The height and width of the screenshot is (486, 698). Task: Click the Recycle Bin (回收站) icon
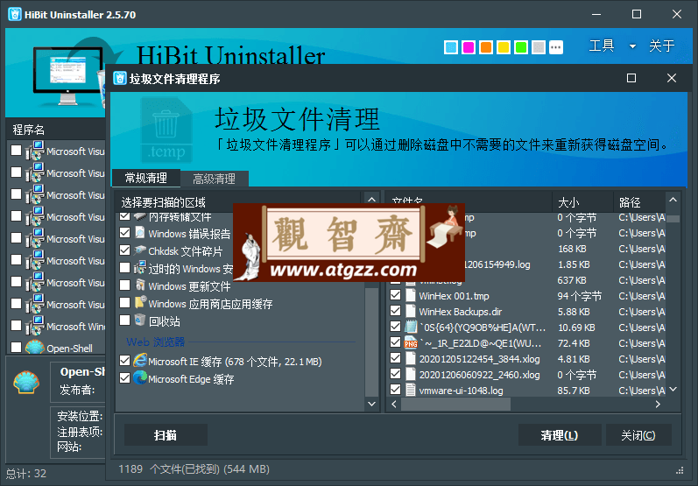tap(140, 320)
